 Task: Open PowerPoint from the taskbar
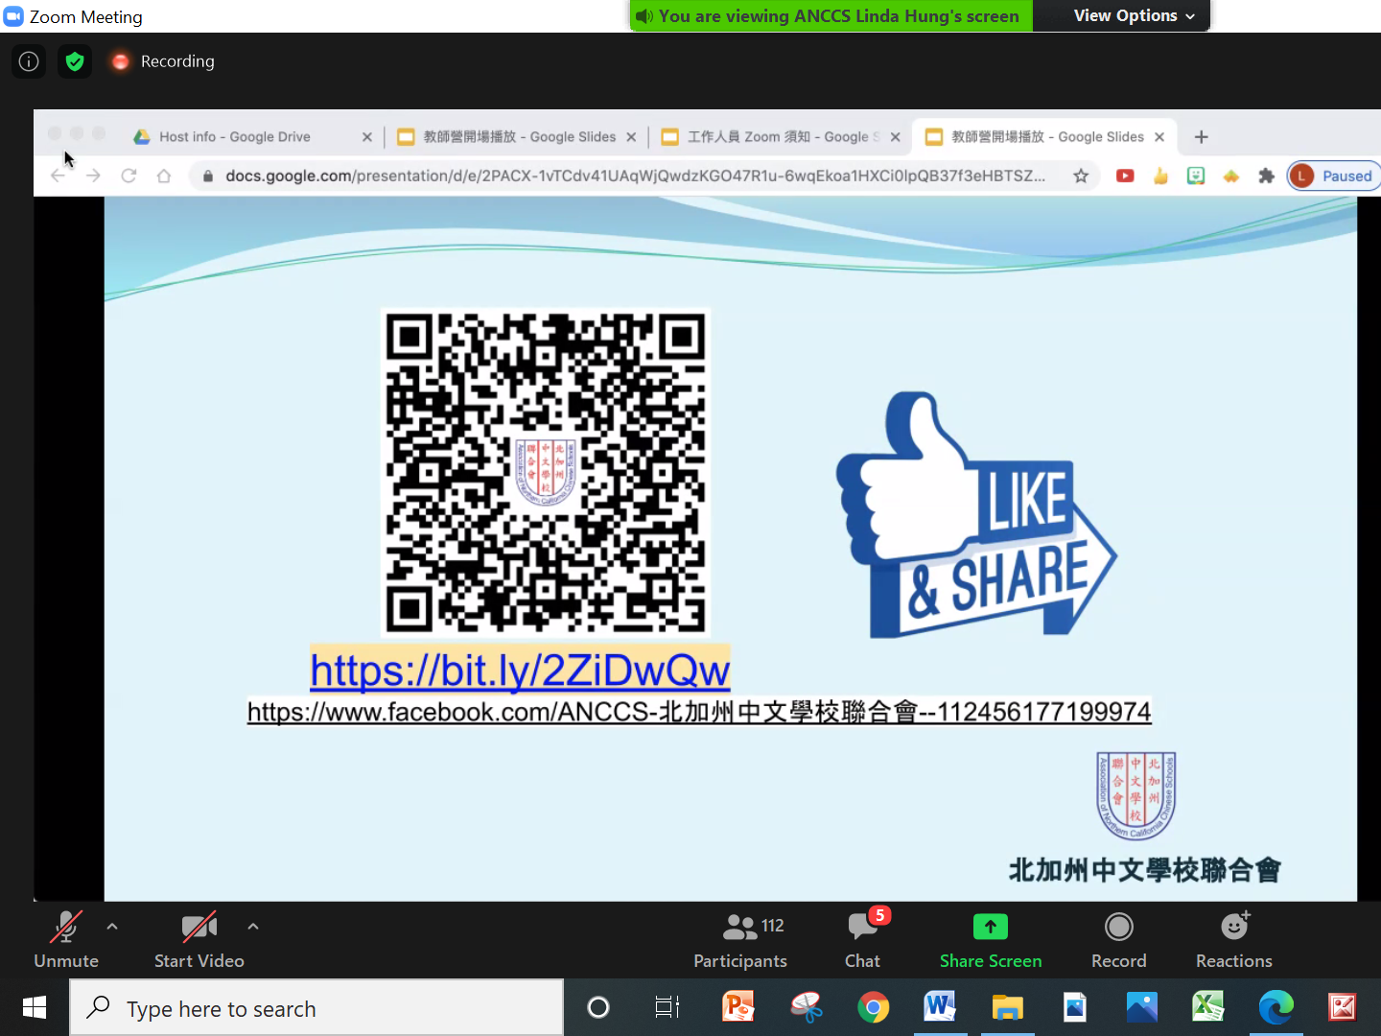(x=737, y=1007)
